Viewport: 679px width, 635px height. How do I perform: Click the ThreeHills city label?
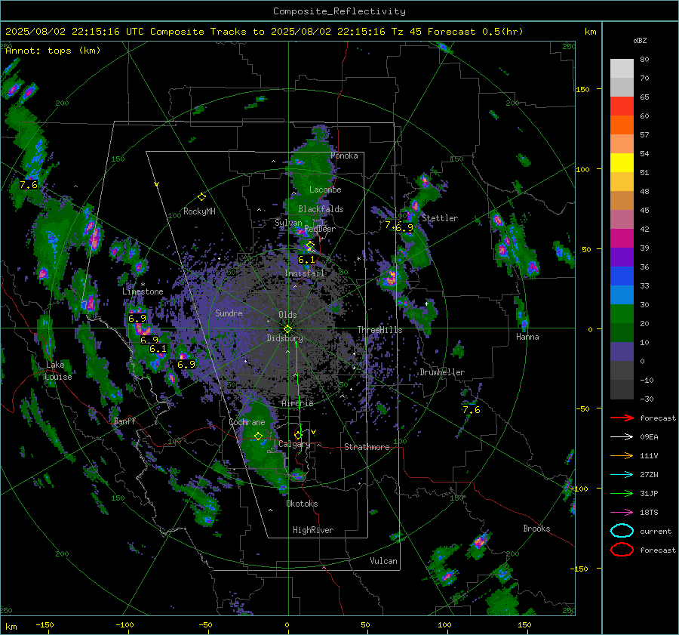click(x=379, y=330)
